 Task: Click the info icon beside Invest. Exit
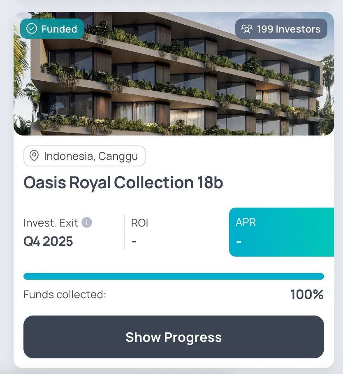click(87, 223)
